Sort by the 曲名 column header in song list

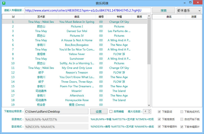(x=77, y=17)
